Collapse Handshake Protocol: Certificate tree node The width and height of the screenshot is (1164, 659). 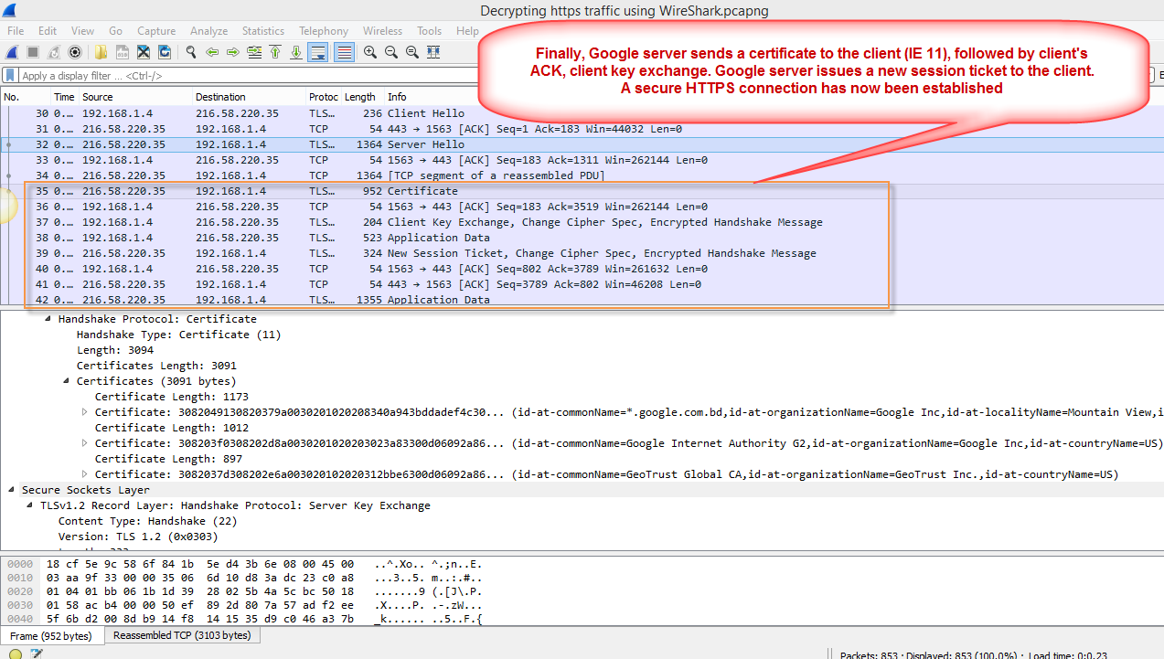(x=48, y=319)
